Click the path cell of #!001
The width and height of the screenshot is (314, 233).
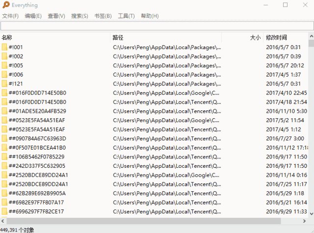pos(167,47)
